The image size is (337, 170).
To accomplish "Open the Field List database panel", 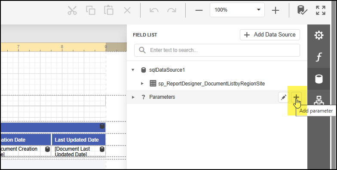I will point(319,79).
